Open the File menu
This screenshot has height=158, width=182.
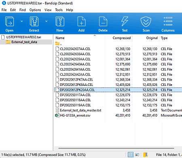(x=4, y=10)
